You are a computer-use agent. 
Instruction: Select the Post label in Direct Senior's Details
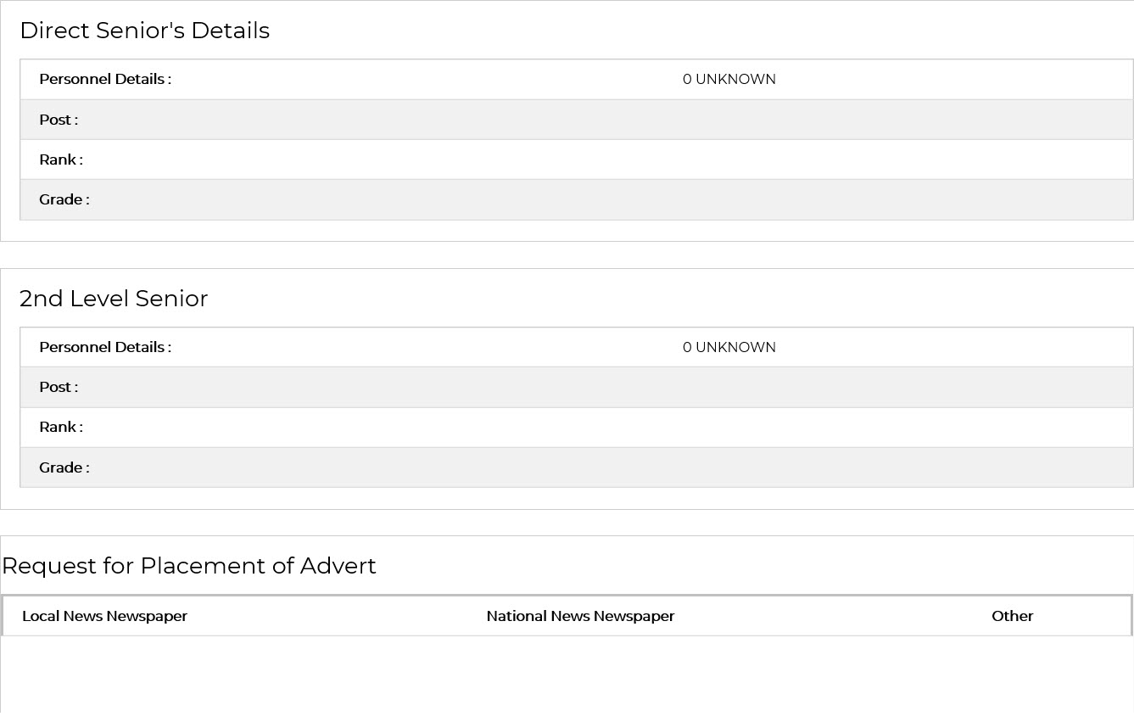(x=58, y=120)
